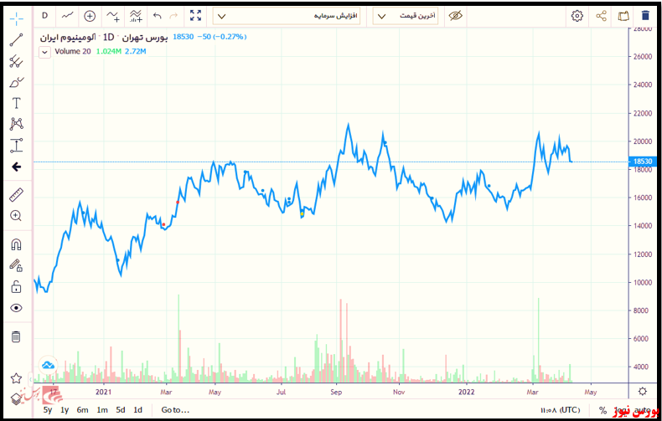Click the symbol title آلومینیوم ایران
Screen dimensions: 662x421
68,37
